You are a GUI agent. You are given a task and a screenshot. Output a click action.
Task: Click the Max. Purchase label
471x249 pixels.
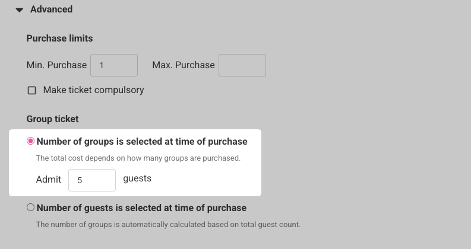click(x=184, y=65)
